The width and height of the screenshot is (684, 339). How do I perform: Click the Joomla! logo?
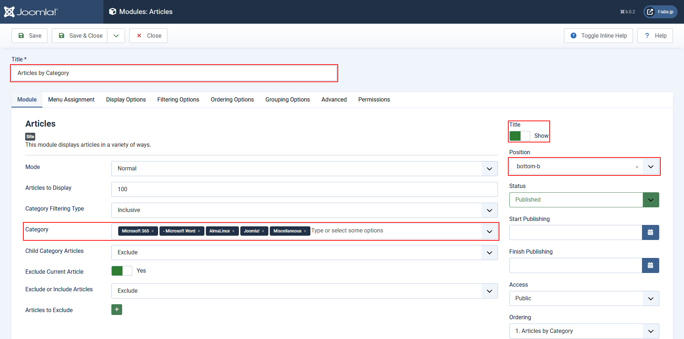click(31, 12)
